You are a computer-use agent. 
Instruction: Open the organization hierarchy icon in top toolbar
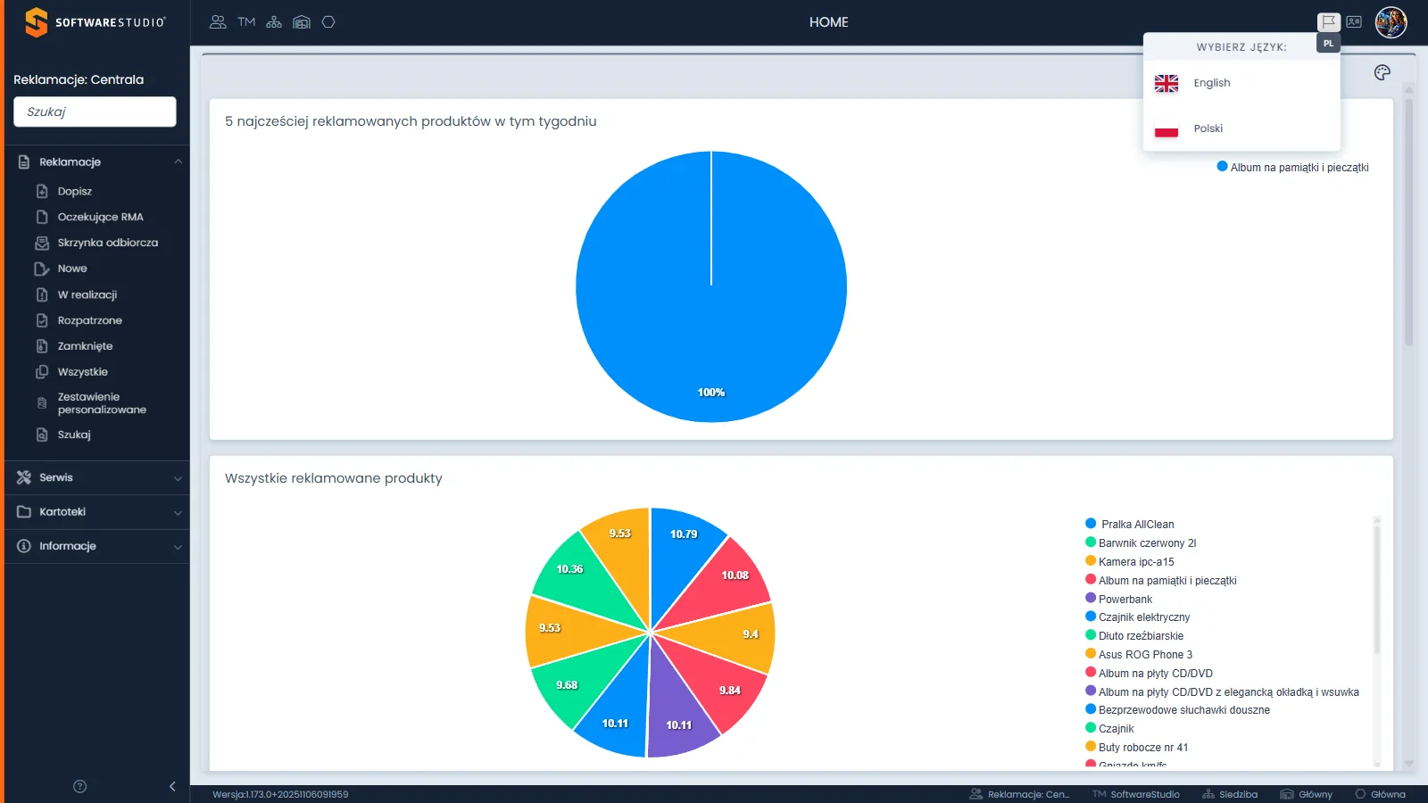[274, 22]
